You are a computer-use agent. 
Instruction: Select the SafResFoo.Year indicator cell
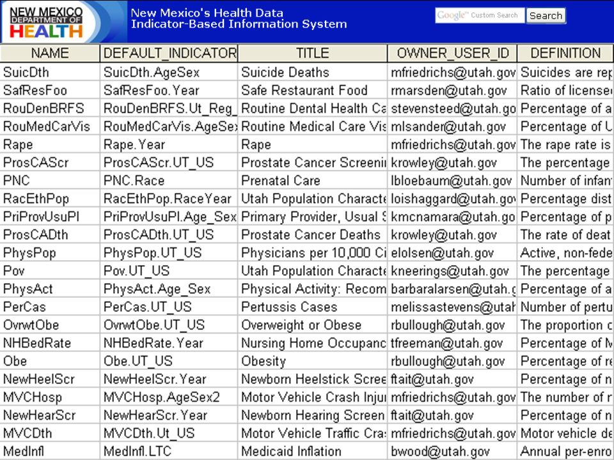(x=169, y=90)
